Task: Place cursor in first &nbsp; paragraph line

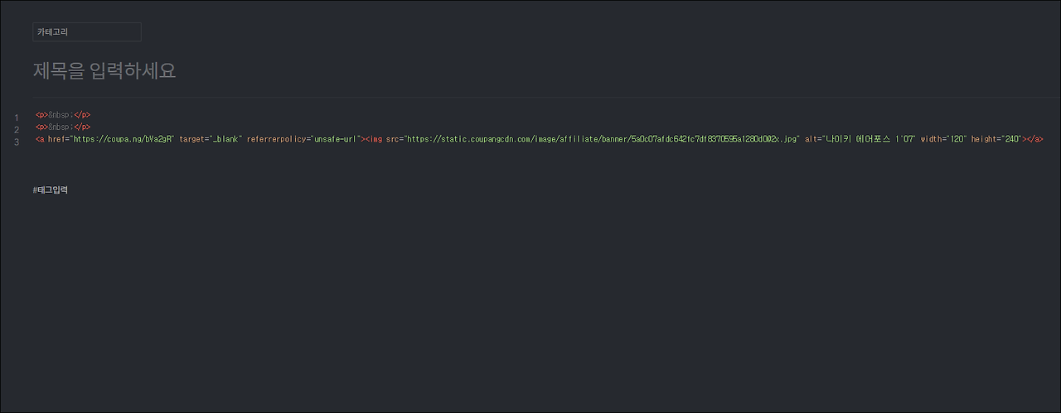Action: click(63, 114)
